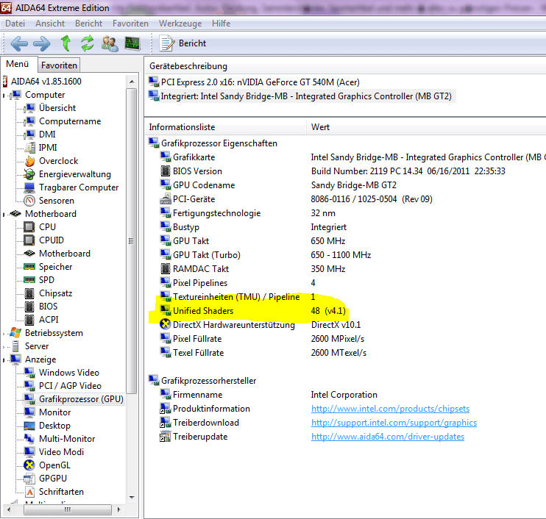
Task: Click the DirectX Hardwareunterstützung icon
Action: click(165, 324)
